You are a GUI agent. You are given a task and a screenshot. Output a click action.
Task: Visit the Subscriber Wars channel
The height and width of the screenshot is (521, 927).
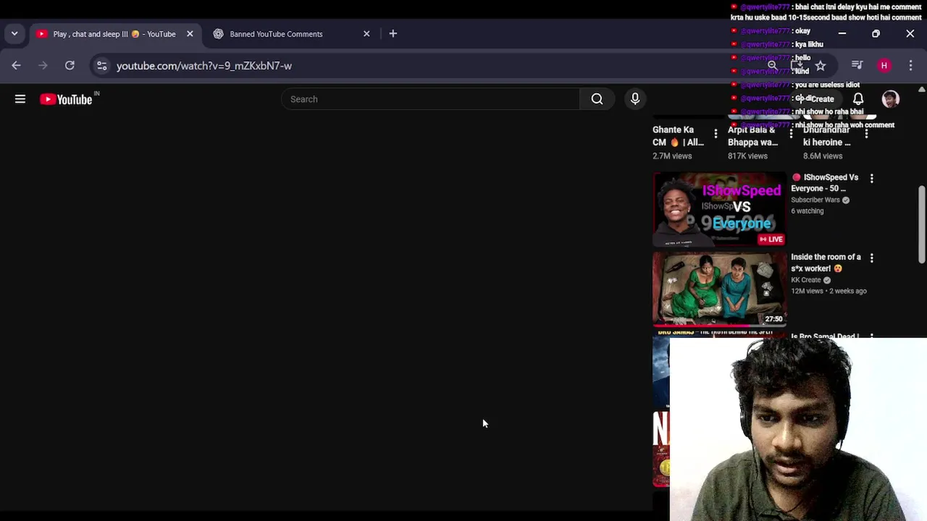coord(815,200)
